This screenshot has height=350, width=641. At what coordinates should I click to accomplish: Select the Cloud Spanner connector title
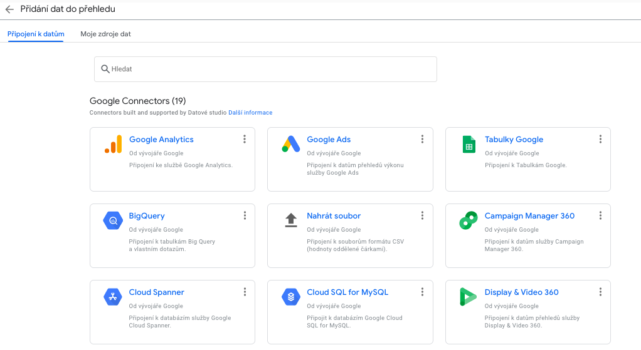tap(157, 292)
